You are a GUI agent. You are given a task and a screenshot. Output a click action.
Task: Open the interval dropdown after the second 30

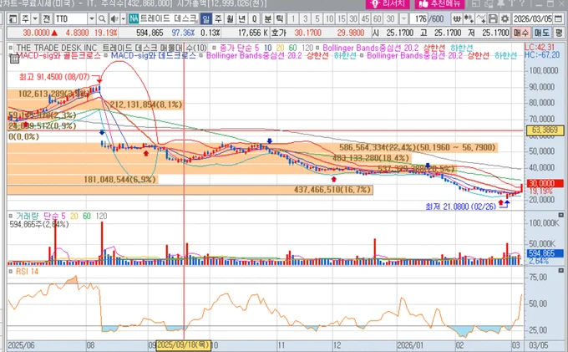403,18
